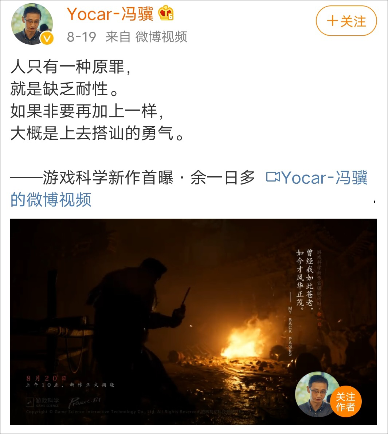Tap the orange 关注作者 circle button

(x=346, y=401)
